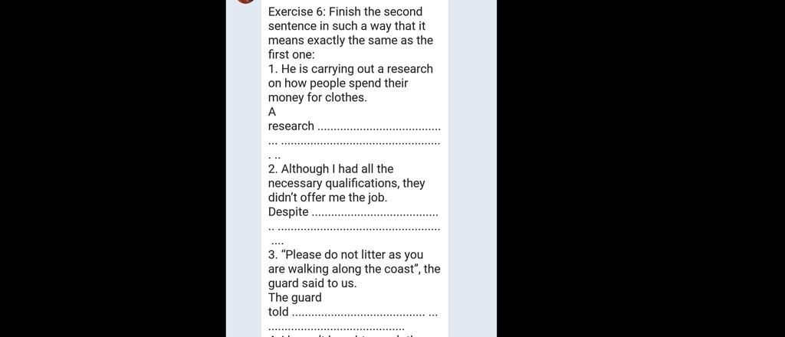Select the line 'are walking along the coast", the'
Viewport: 785px width, 337px height.
tap(354, 269)
